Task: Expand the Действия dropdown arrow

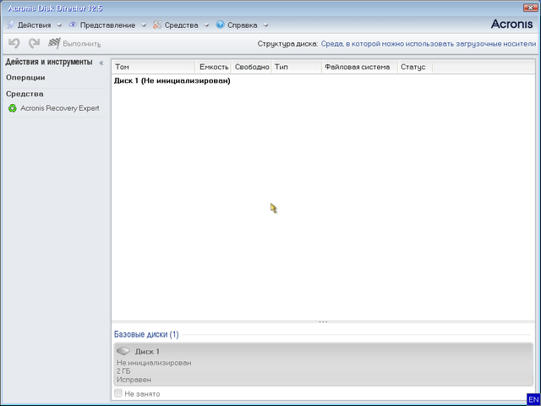Action: click(x=59, y=25)
